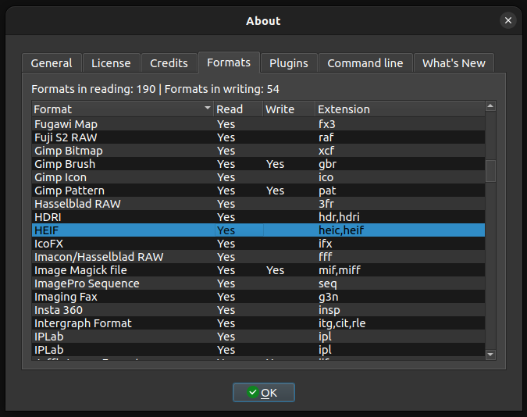Open the License tab
Viewport: 527px width, 417px height.
(x=112, y=63)
